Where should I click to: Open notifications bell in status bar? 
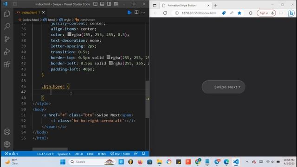coord(143,154)
